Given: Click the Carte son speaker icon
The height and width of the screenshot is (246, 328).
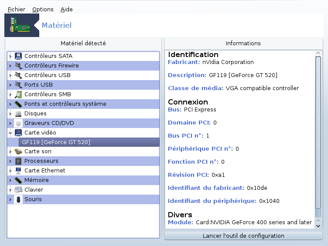Looking at the screenshot, I should [x=18, y=152].
